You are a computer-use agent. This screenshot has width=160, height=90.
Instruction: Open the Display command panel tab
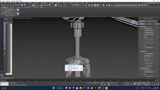pos(151,19)
